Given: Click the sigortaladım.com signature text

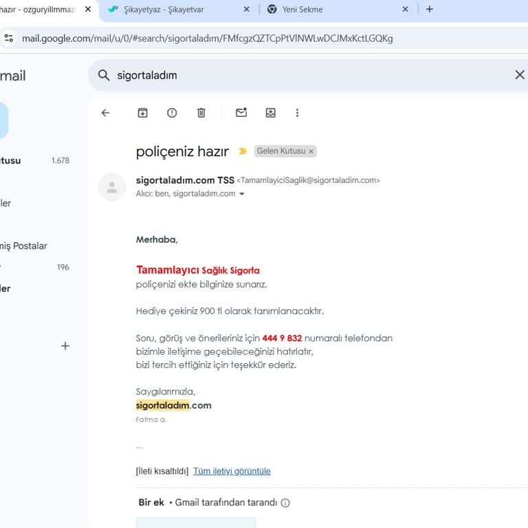Looking at the screenshot, I should tap(173, 405).
